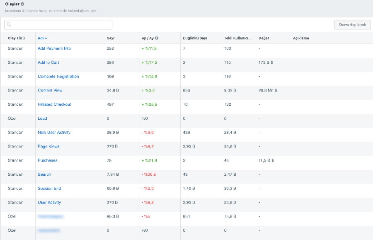
Task: Click the 11,5 B $ value cell
Action: pos(266,160)
